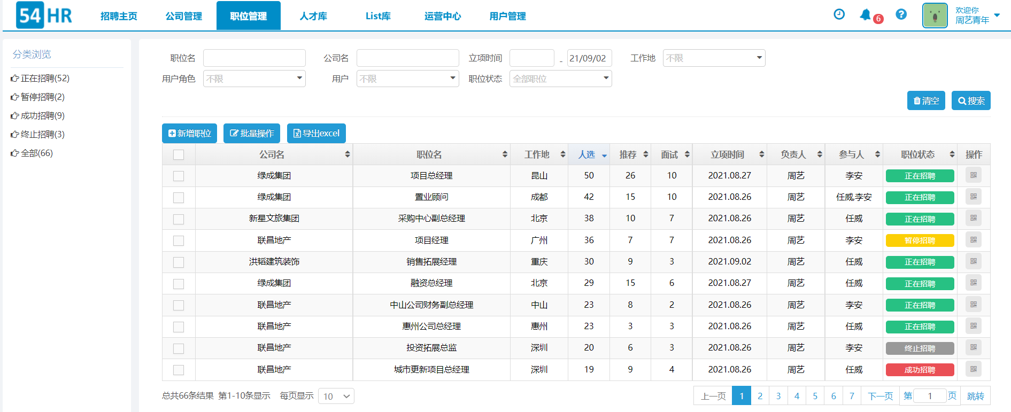Viewport: 1011px width, 412px height.
Task: Check the 置业顾问 row checkbox
Action: (179, 197)
